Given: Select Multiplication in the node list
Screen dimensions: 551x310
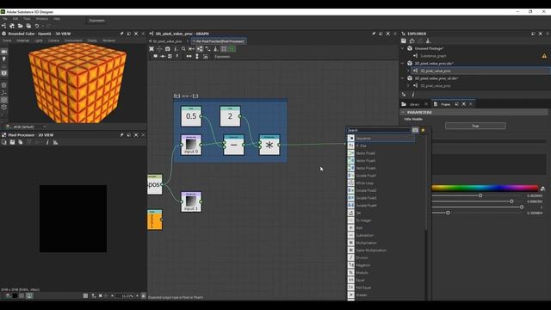Looking at the screenshot, I should [381, 243].
